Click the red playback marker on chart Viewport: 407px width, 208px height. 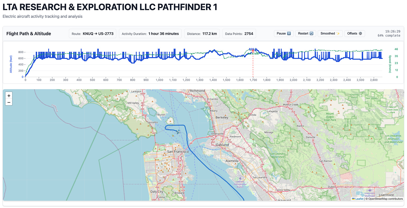[253, 51]
